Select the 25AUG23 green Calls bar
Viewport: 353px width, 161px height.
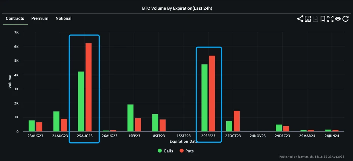(x=81, y=101)
